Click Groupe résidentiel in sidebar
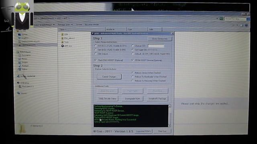This screenshot has height=144, width=257. click(26, 76)
